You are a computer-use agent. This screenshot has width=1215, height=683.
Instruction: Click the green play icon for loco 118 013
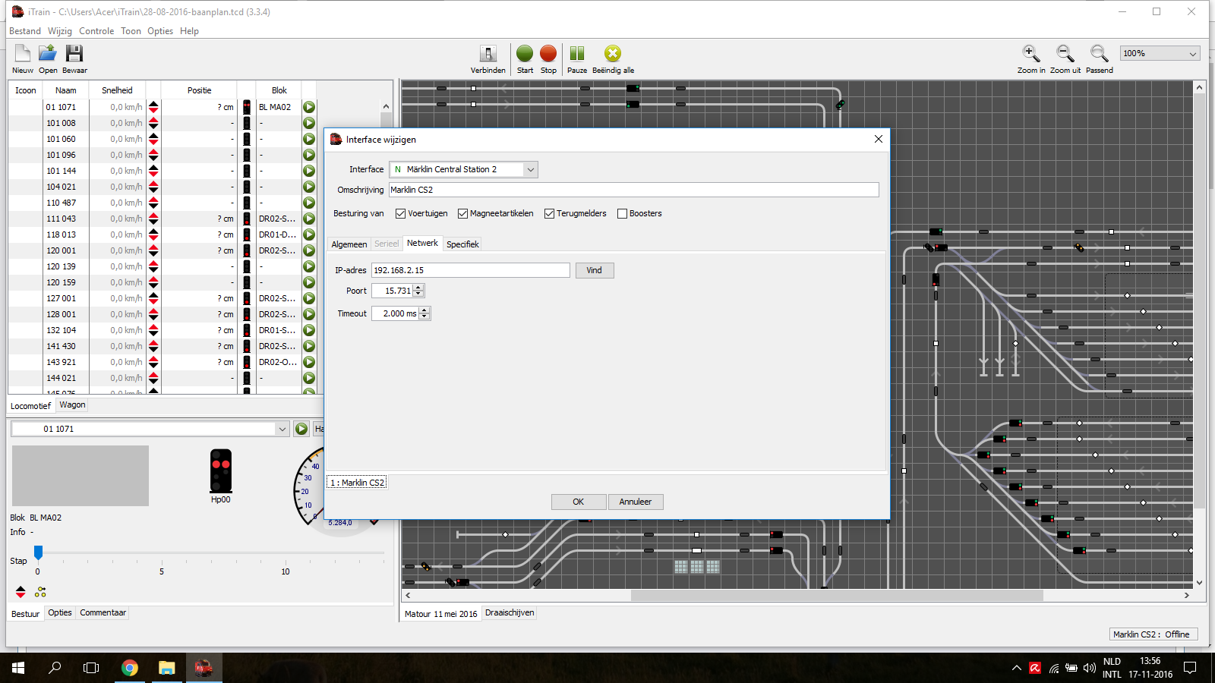coord(309,234)
